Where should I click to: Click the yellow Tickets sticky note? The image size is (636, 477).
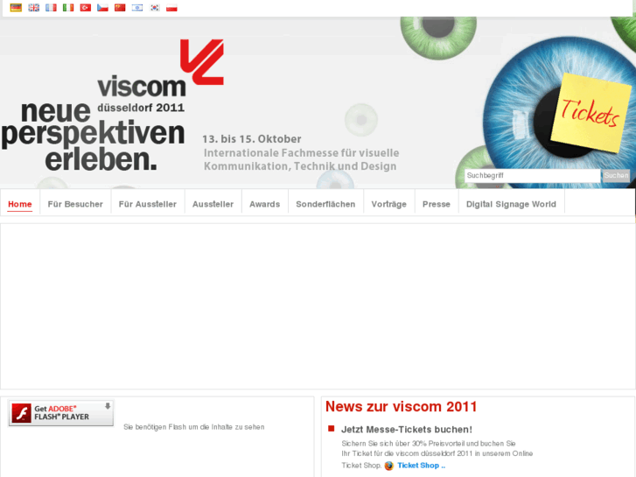pyautogui.click(x=591, y=113)
